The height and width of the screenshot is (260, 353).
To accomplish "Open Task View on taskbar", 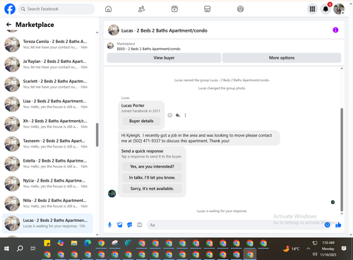I will (33, 248).
